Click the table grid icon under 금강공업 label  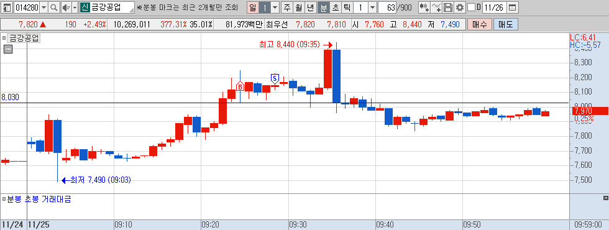pyautogui.click(x=8, y=49)
